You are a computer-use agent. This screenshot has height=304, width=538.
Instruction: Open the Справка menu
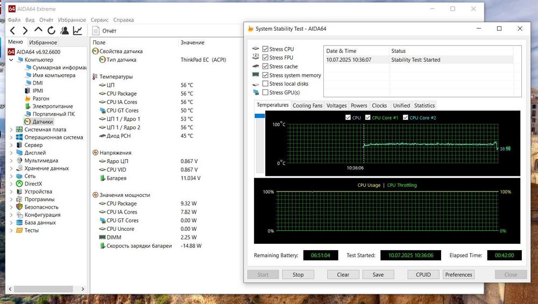point(124,20)
